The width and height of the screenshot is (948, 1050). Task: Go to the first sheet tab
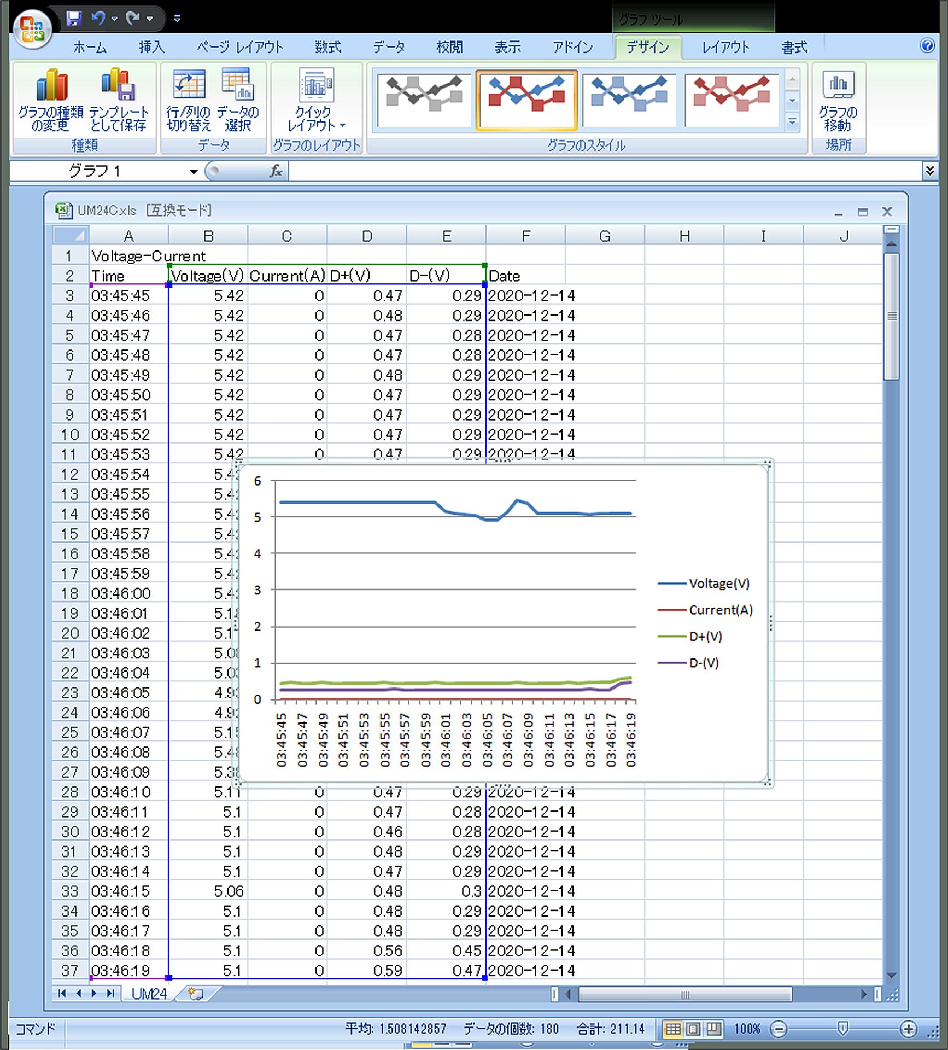tap(62, 993)
